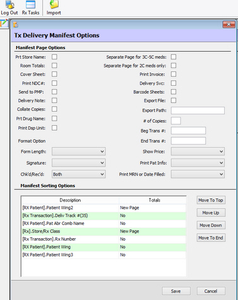Screen dimensions: 238x300
Task: Open the Form Length dropdown
Action: click(79, 152)
